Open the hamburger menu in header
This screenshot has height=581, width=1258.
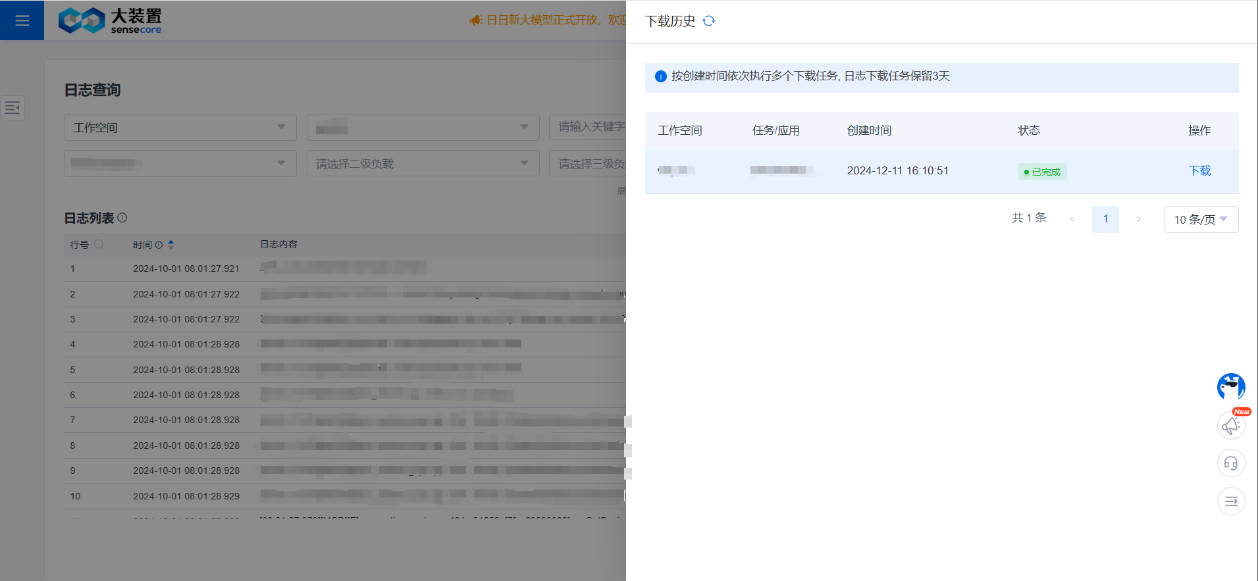[22, 20]
